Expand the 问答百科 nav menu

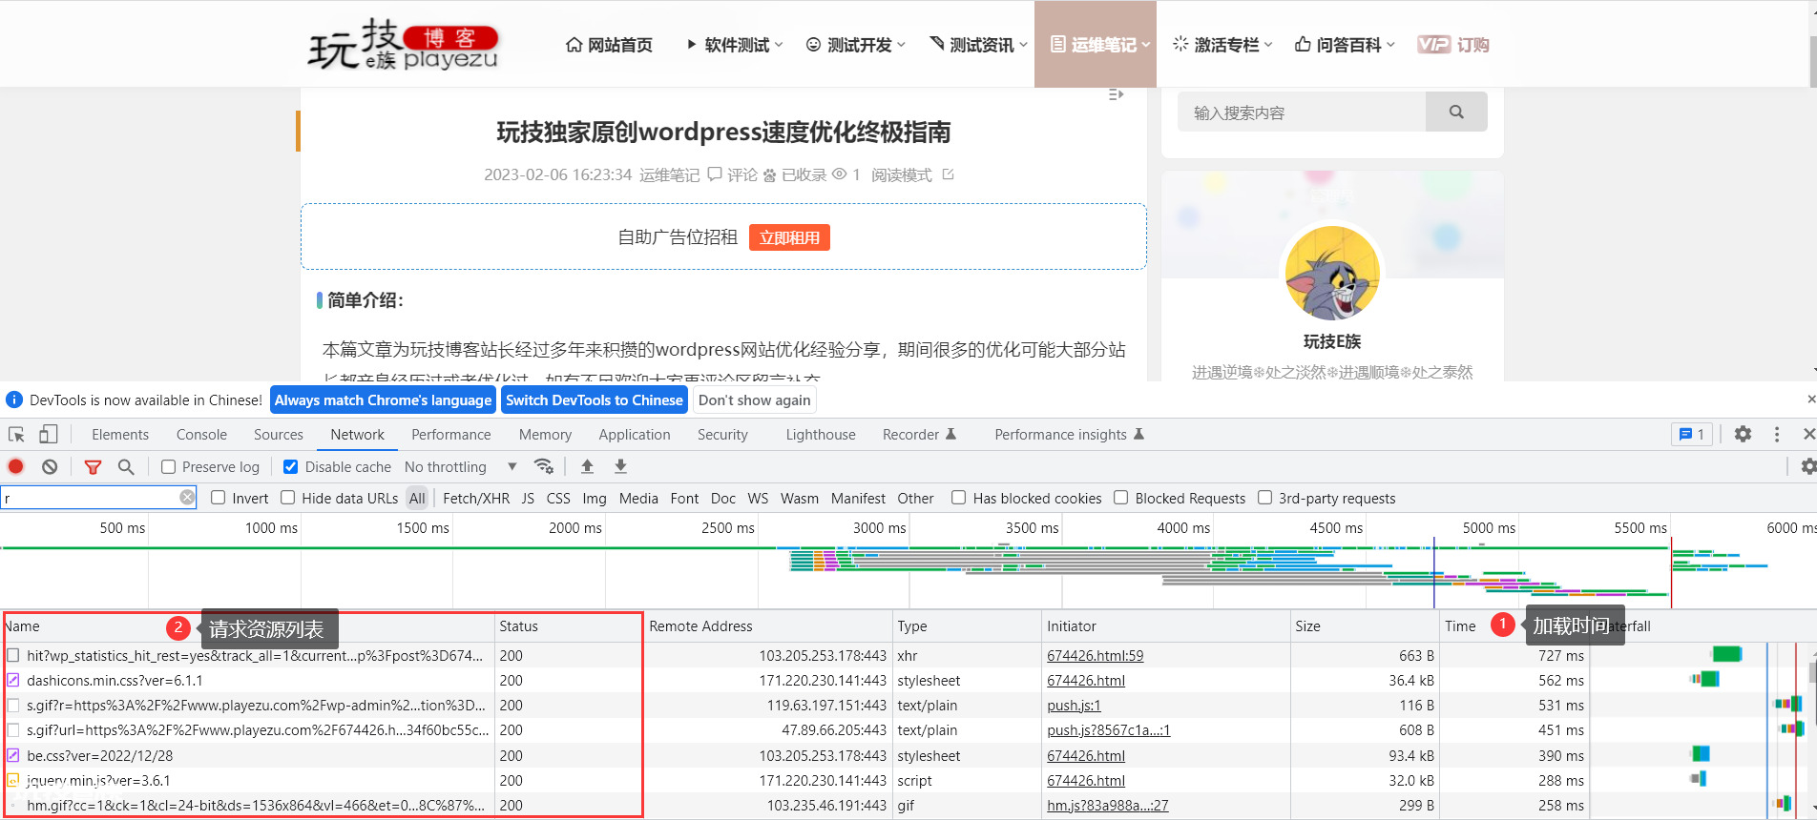point(1345,45)
